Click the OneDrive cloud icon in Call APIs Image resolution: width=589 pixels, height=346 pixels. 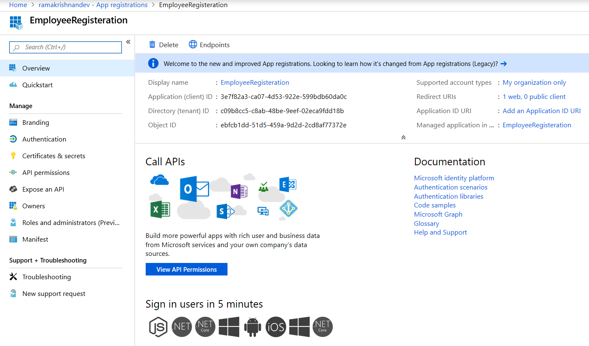[x=159, y=180]
